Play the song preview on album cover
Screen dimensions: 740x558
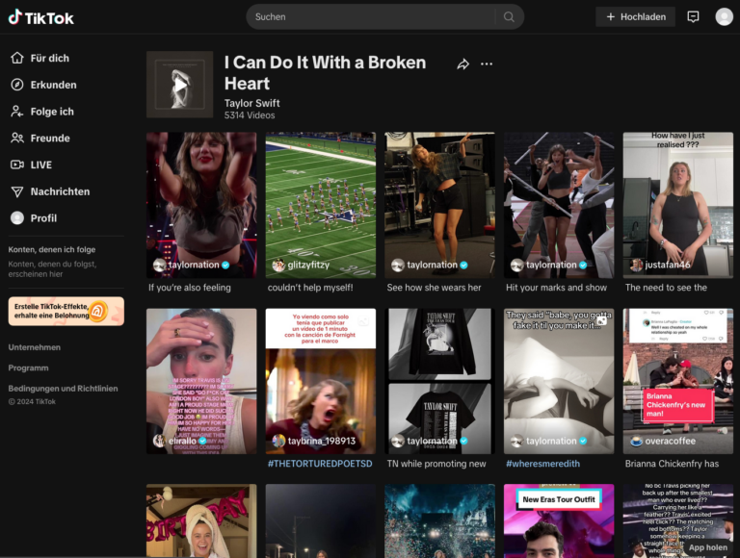coord(180,85)
